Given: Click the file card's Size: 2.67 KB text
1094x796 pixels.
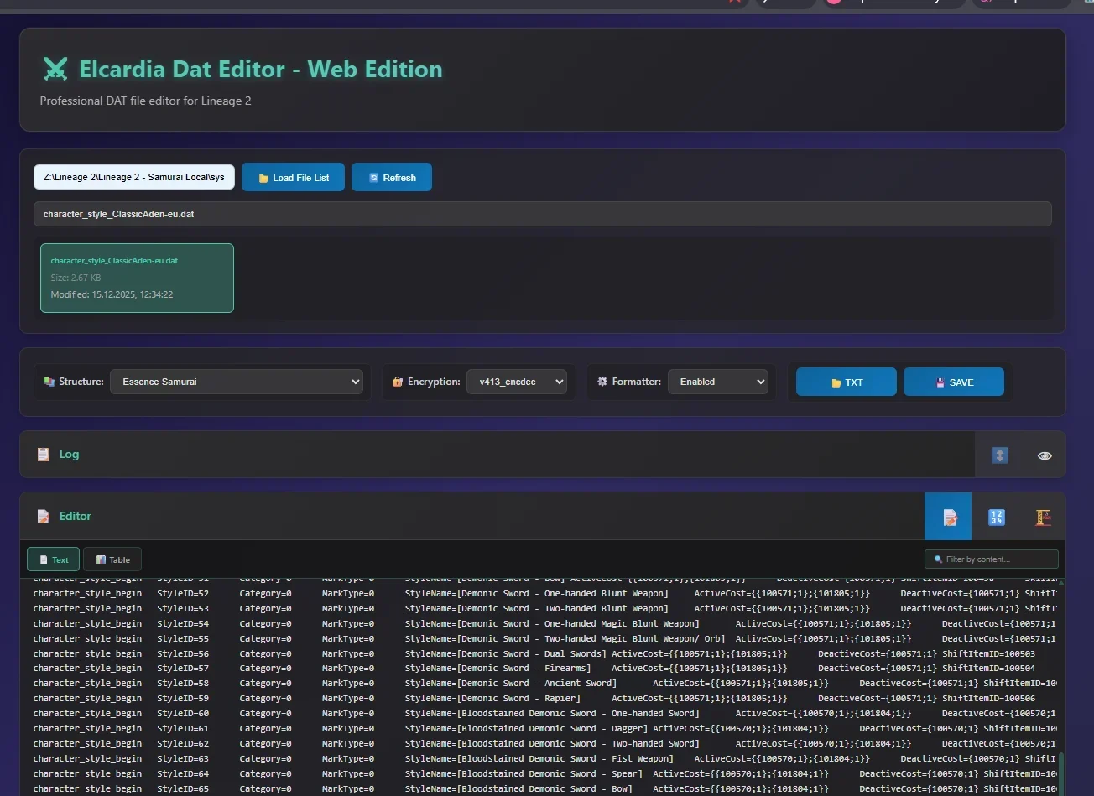Looking at the screenshot, I should click(x=76, y=278).
